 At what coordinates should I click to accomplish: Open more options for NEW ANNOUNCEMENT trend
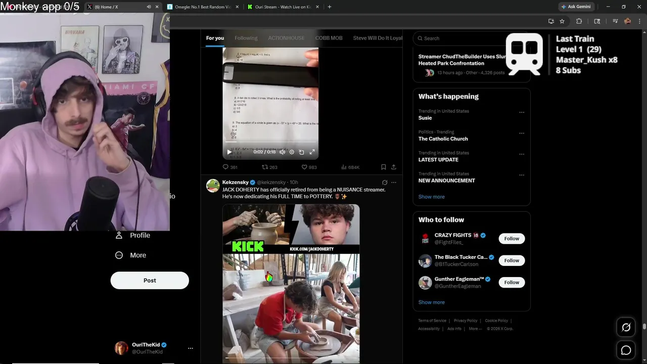point(522,175)
